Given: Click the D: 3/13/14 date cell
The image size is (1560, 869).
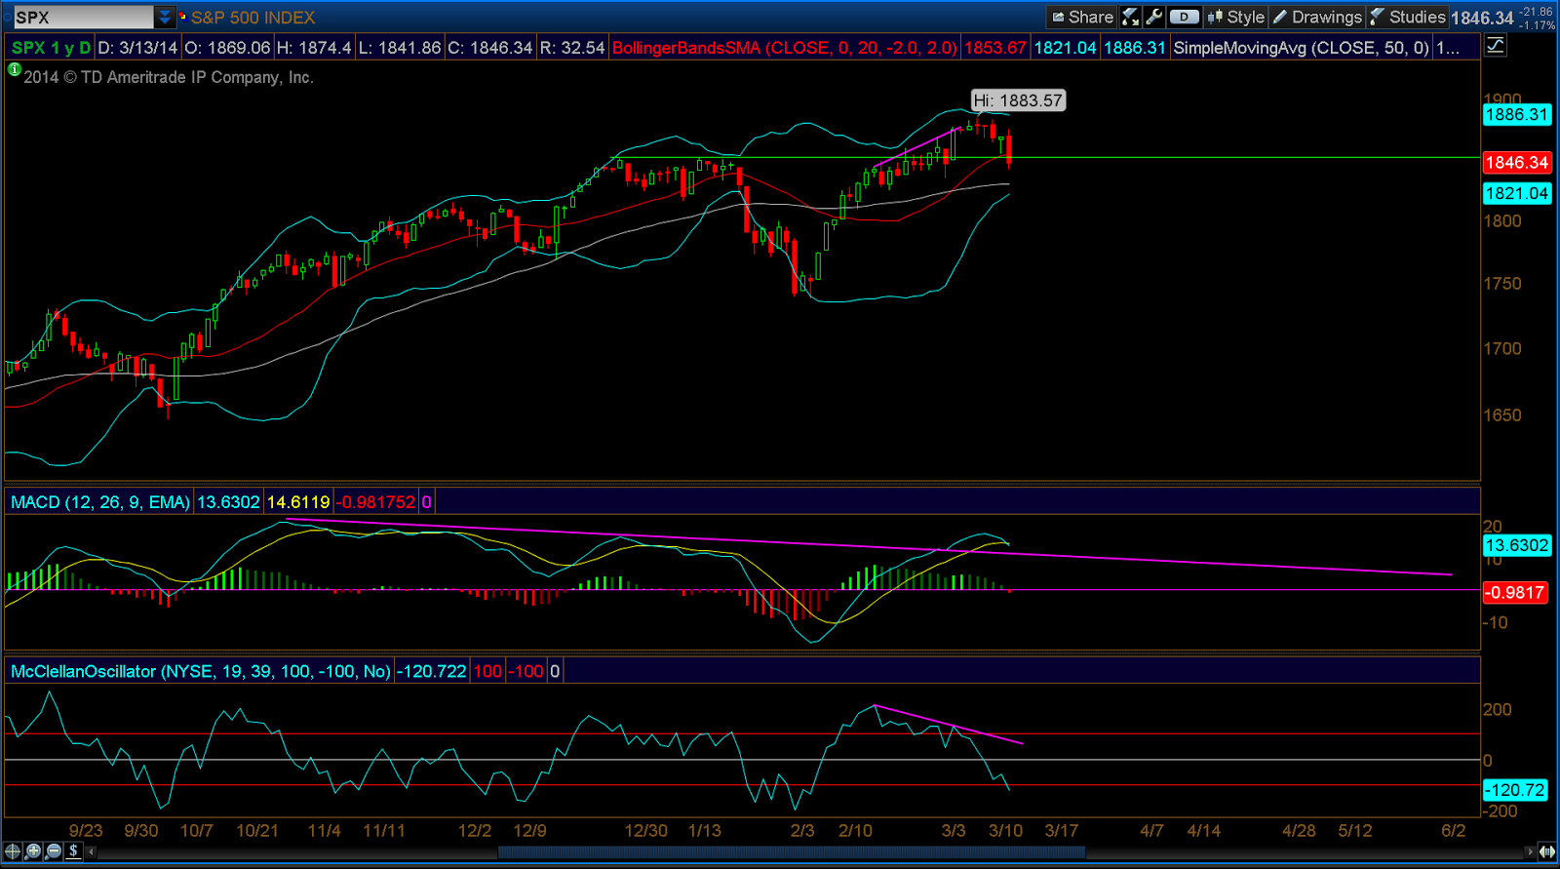Looking at the screenshot, I should pyautogui.click(x=138, y=47).
